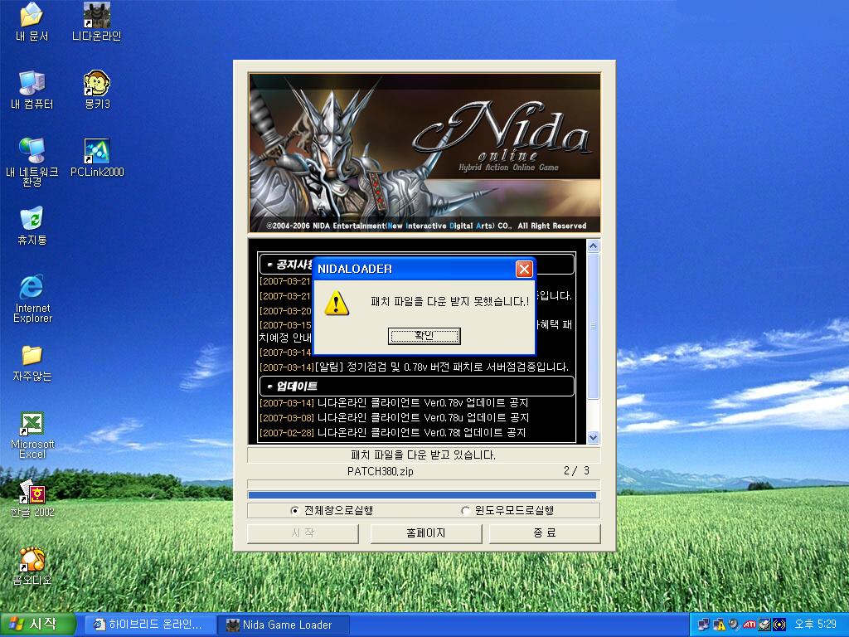Open the 휴지통 recycle bin icon
Screen dimensions: 849x637
point(32,220)
